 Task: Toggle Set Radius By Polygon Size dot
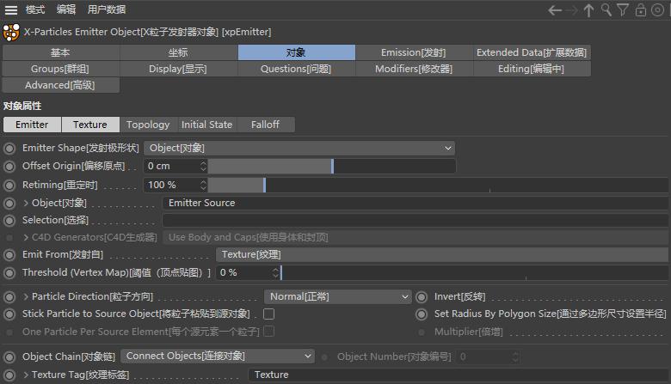click(422, 314)
